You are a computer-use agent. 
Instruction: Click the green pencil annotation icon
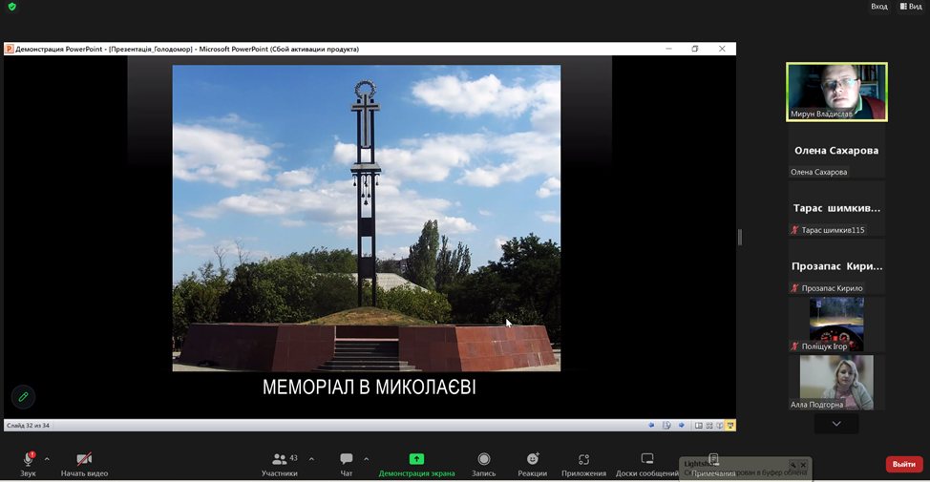point(23,396)
